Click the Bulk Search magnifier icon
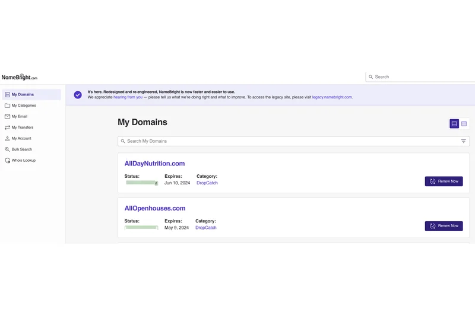This screenshot has width=475, height=316. pyautogui.click(x=7, y=149)
